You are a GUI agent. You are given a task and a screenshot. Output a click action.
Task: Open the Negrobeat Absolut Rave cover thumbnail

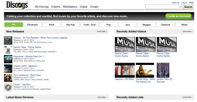8,59
